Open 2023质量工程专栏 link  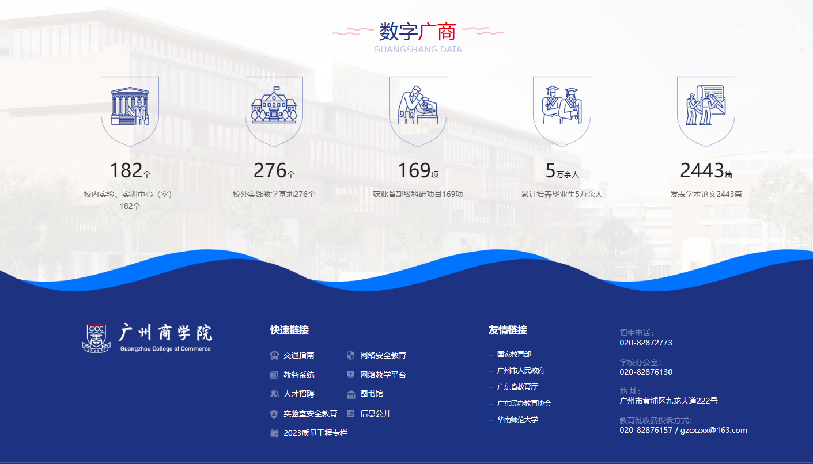tap(315, 433)
